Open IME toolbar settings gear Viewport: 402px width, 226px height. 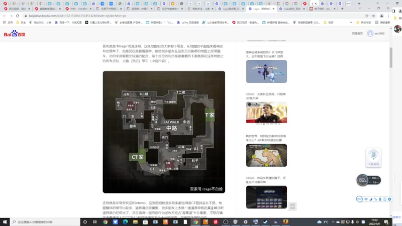[389, 199]
